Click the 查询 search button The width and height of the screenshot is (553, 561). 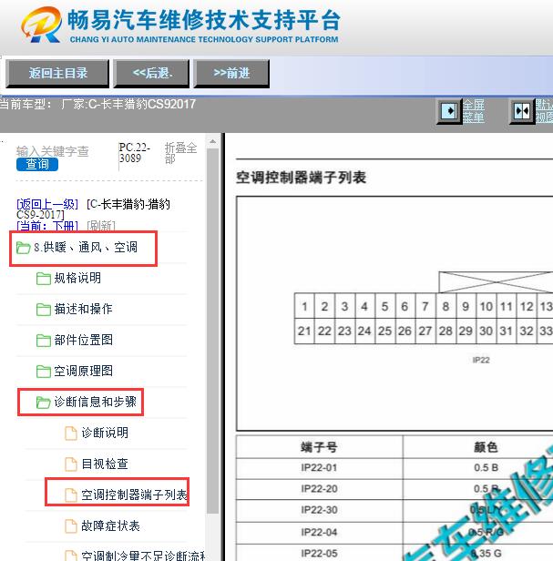point(37,164)
